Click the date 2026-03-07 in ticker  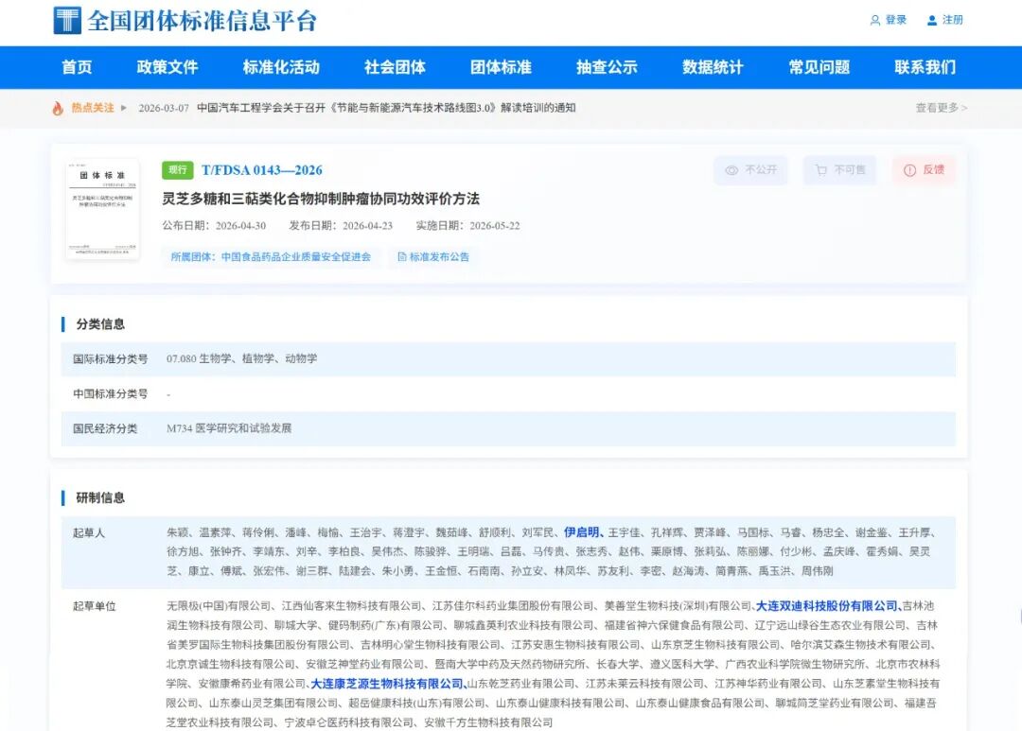(x=164, y=108)
